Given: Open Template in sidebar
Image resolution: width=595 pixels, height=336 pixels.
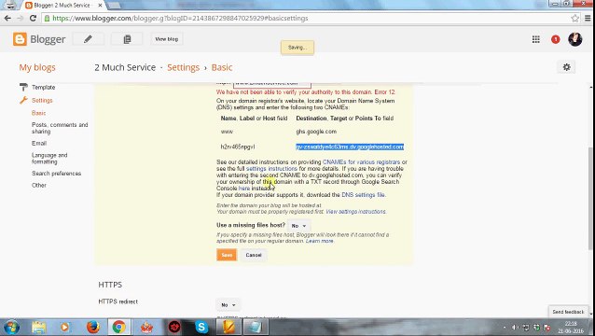Looking at the screenshot, I should [x=43, y=88].
